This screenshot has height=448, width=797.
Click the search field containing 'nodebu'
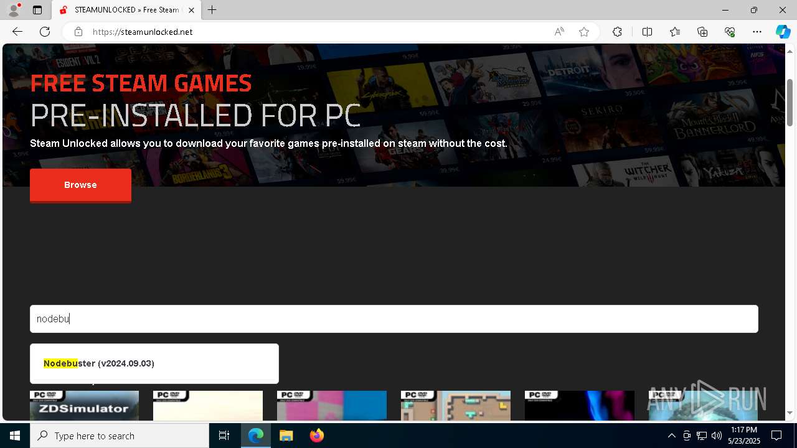394,319
